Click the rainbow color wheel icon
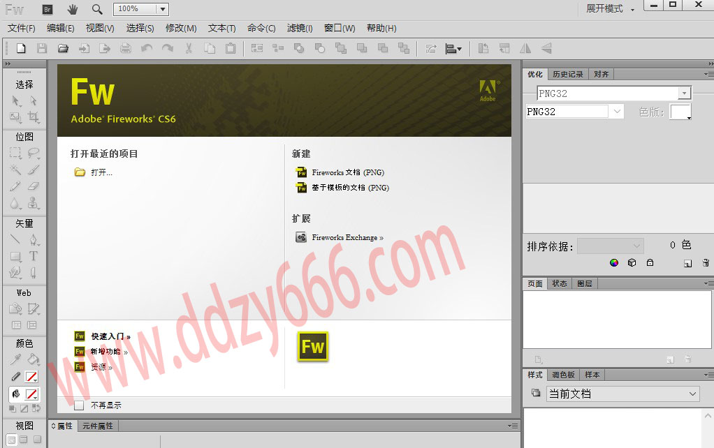Viewport: 714px width, 448px height. click(614, 262)
